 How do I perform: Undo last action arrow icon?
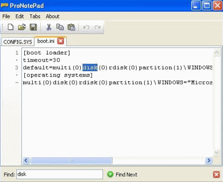click(86, 27)
